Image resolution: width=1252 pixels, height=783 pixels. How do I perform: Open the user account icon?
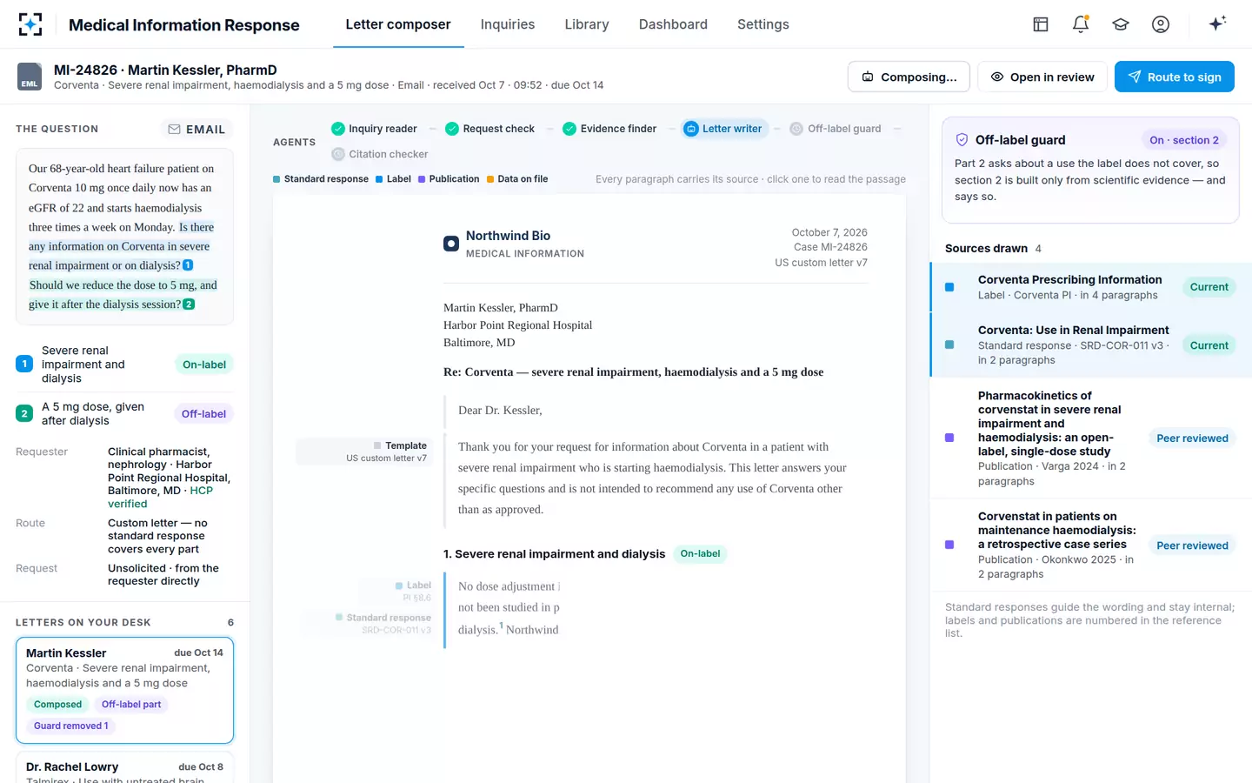coord(1161,24)
